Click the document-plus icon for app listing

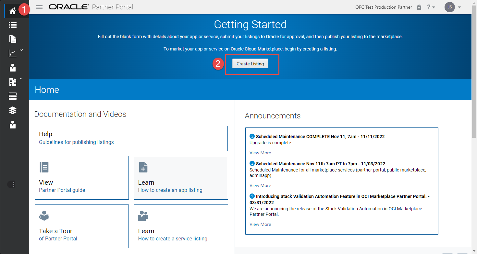coord(143,167)
